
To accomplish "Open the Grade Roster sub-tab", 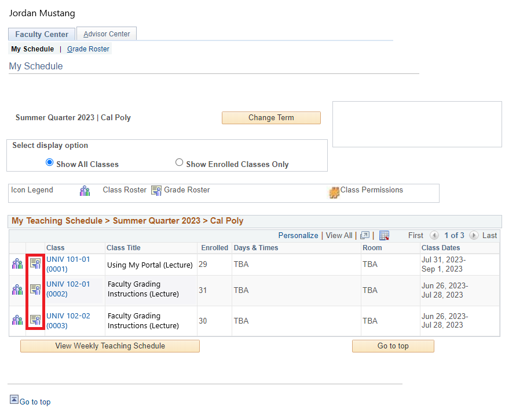I will click(x=88, y=49).
